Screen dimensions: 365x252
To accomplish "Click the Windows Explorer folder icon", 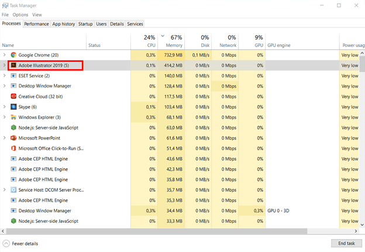I will (13, 117).
